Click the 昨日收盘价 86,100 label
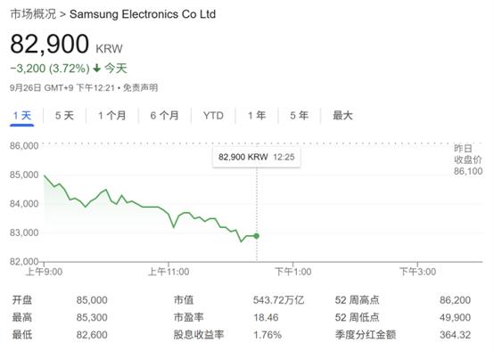 click(x=468, y=159)
